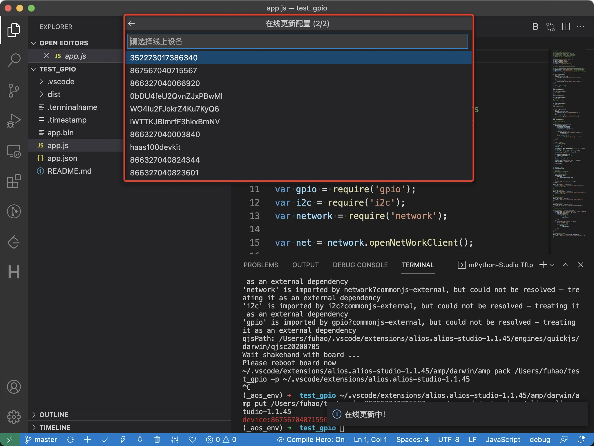Change indentation Spaces: 4
This screenshot has height=446, width=594.
pos(412,440)
